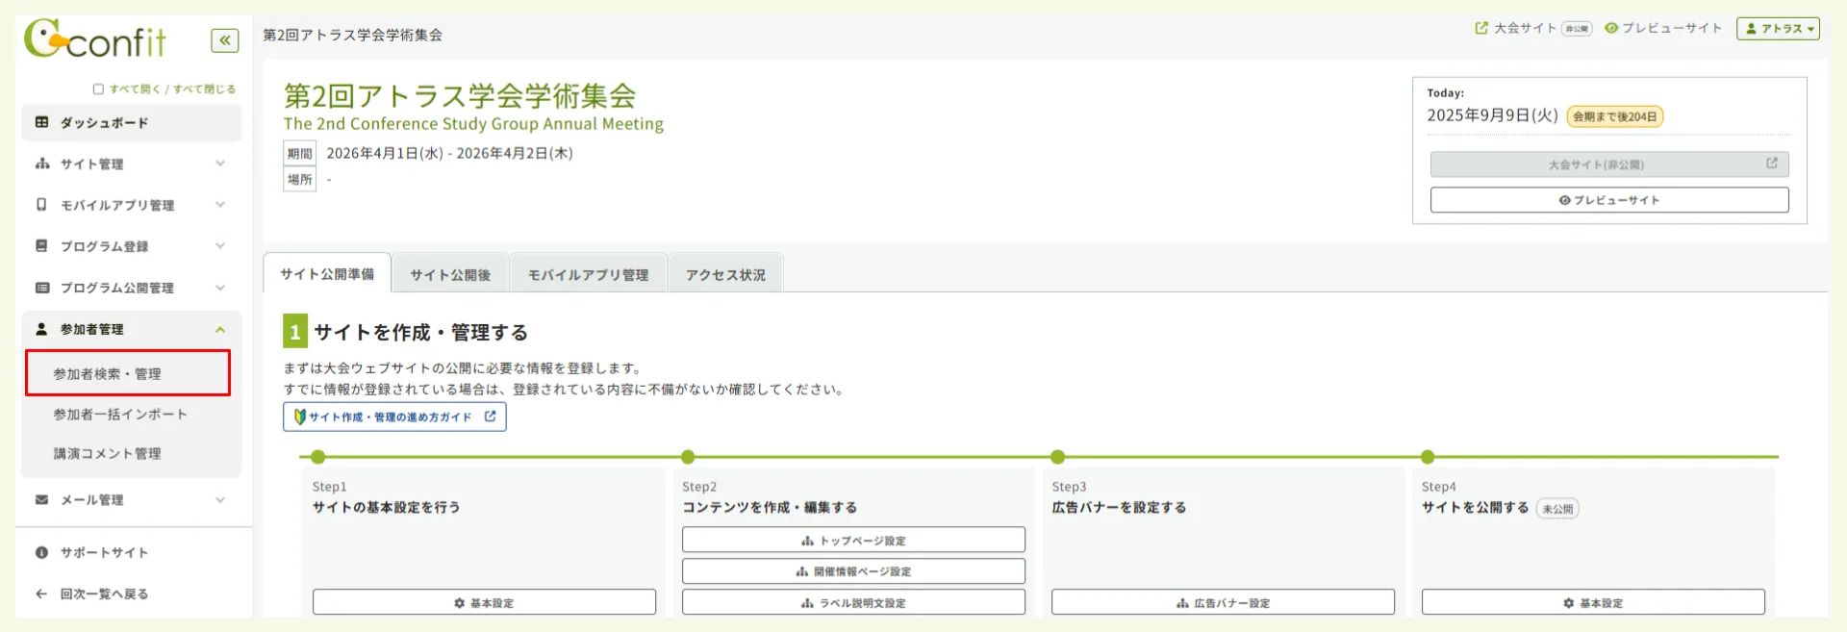This screenshot has height=632, width=1847.
Task: Click gear icon on Step1 基本設定 button
Action: click(460, 603)
